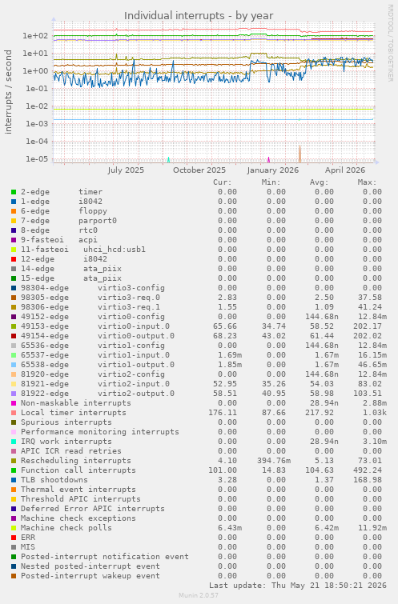
Task: Click the October 2025 axis label
Action: click(x=199, y=170)
